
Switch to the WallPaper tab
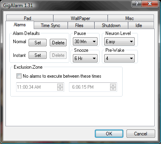pos(80,18)
